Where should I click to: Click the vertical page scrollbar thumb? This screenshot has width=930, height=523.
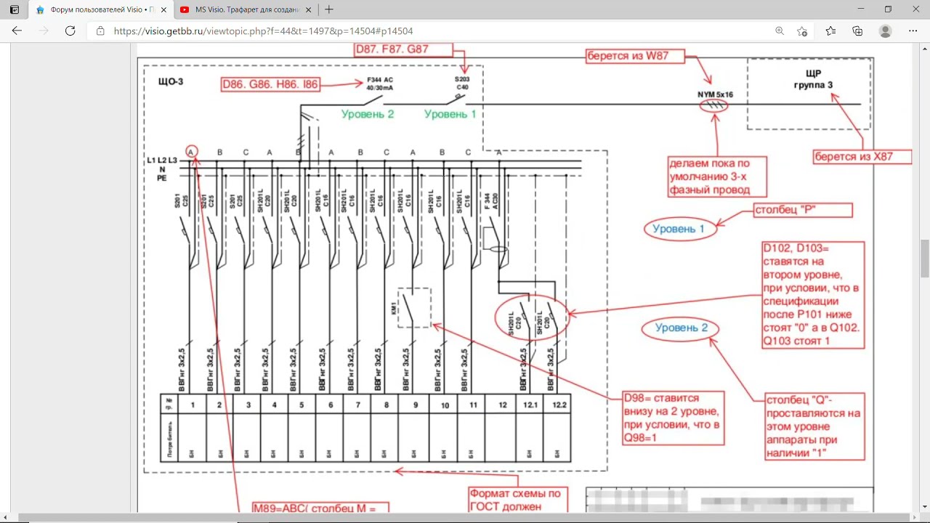(925, 258)
